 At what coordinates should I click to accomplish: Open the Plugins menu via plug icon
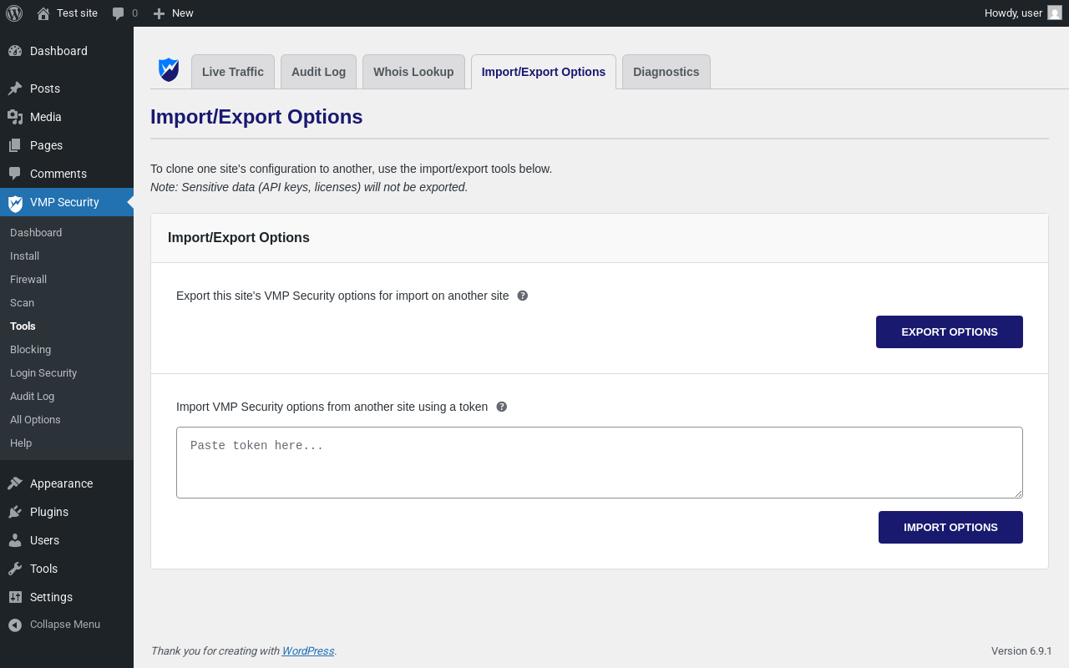(x=15, y=512)
